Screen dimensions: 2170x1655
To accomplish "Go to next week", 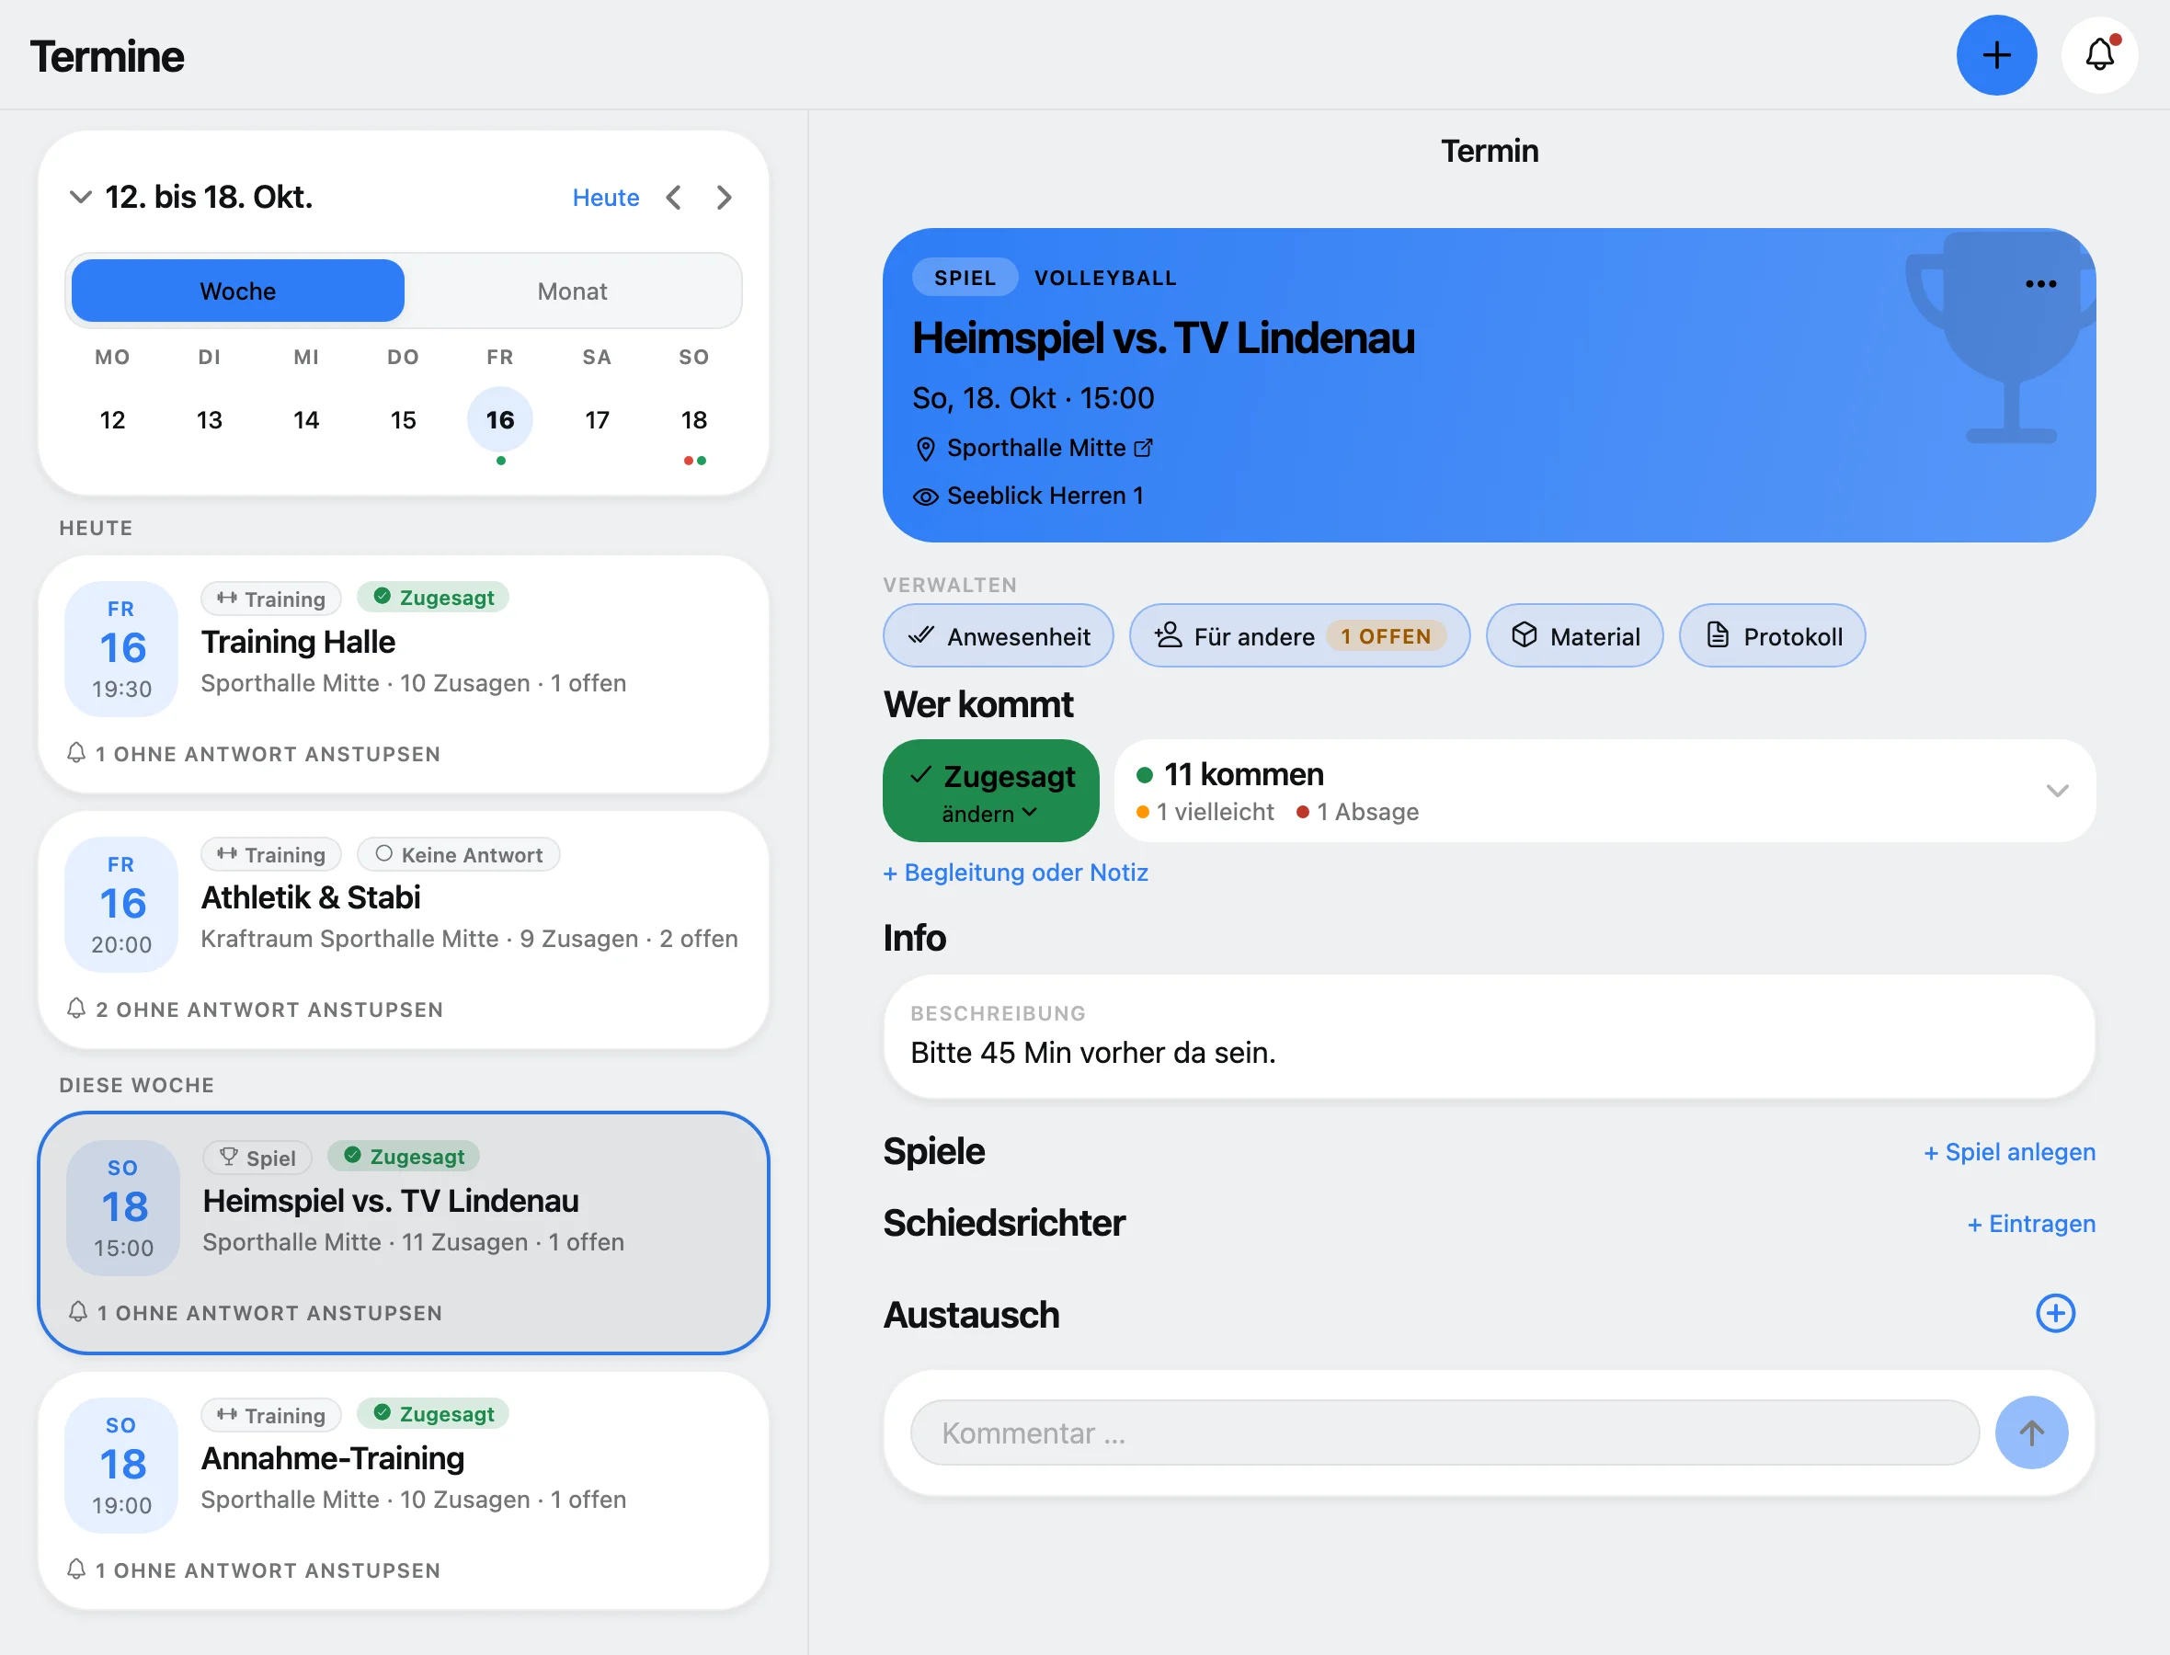I will pyautogui.click(x=724, y=197).
